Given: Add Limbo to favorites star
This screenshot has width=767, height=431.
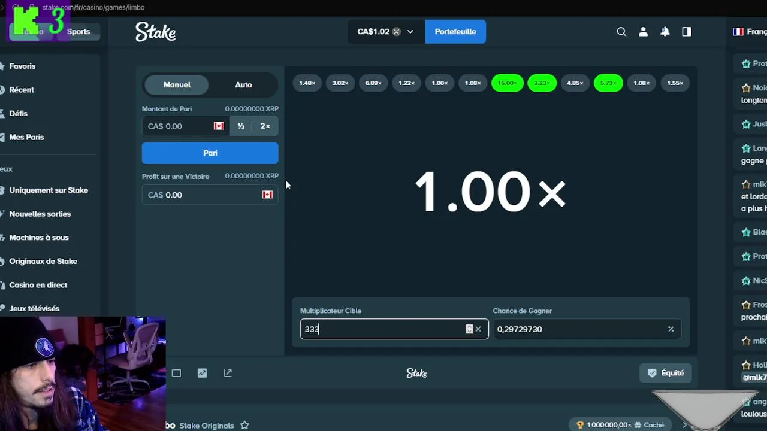Looking at the screenshot, I should click(244, 425).
